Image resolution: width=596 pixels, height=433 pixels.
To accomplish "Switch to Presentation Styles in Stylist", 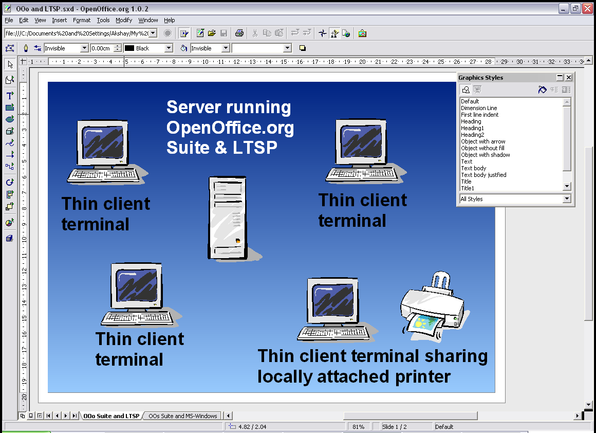I will (x=477, y=90).
